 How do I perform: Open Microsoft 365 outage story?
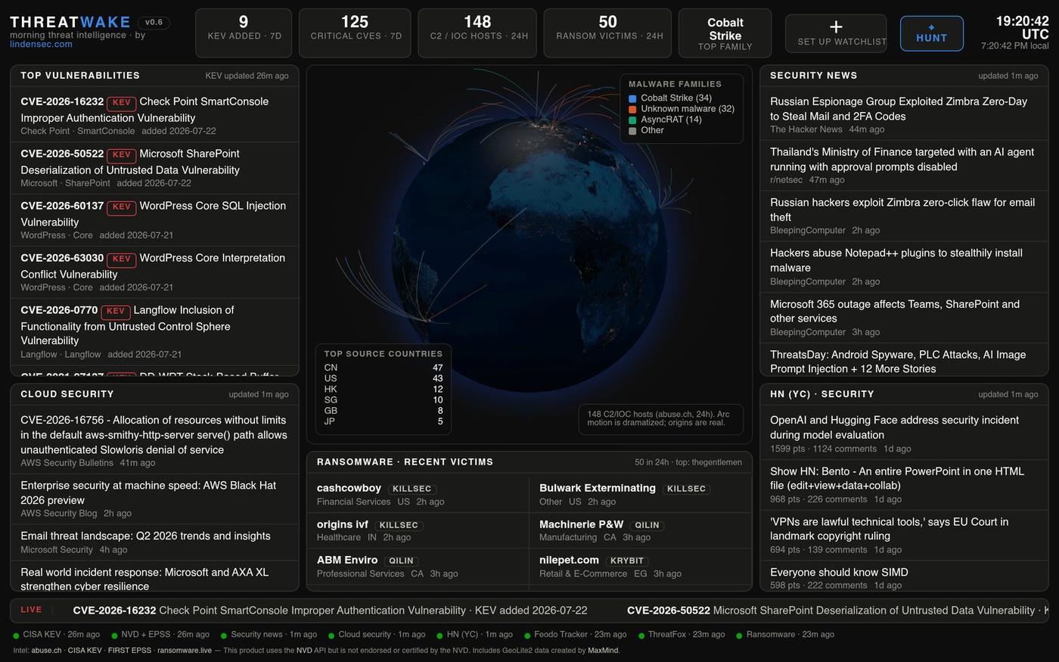click(904, 318)
